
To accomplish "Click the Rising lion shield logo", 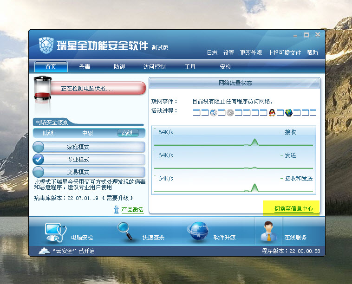I will coord(46,45).
